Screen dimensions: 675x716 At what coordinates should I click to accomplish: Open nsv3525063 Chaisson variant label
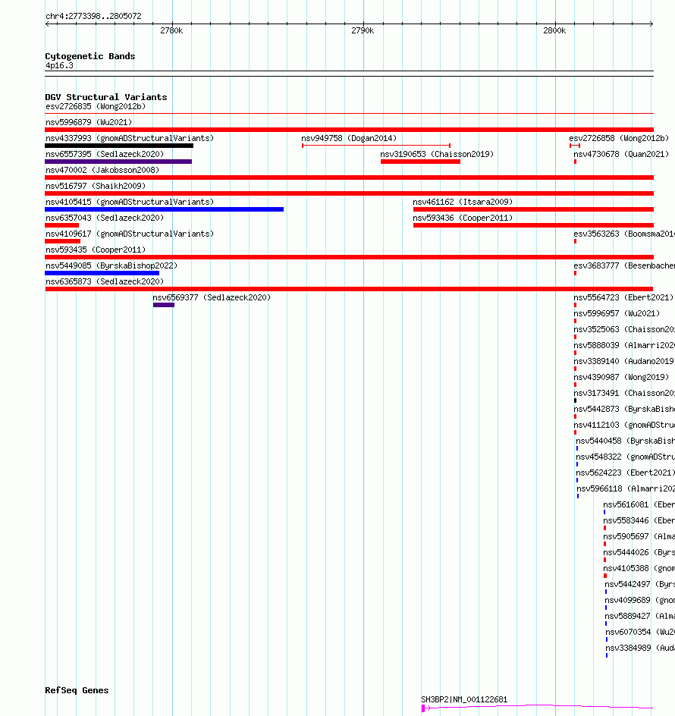pos(624,330)
